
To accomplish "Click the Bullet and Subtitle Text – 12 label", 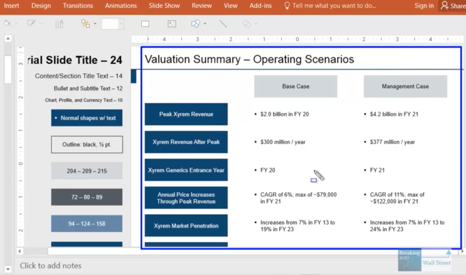I will (88, 89).
